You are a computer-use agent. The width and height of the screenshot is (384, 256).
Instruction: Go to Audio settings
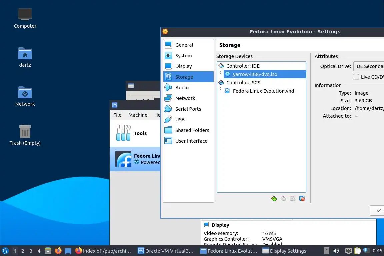click(188, 87)
